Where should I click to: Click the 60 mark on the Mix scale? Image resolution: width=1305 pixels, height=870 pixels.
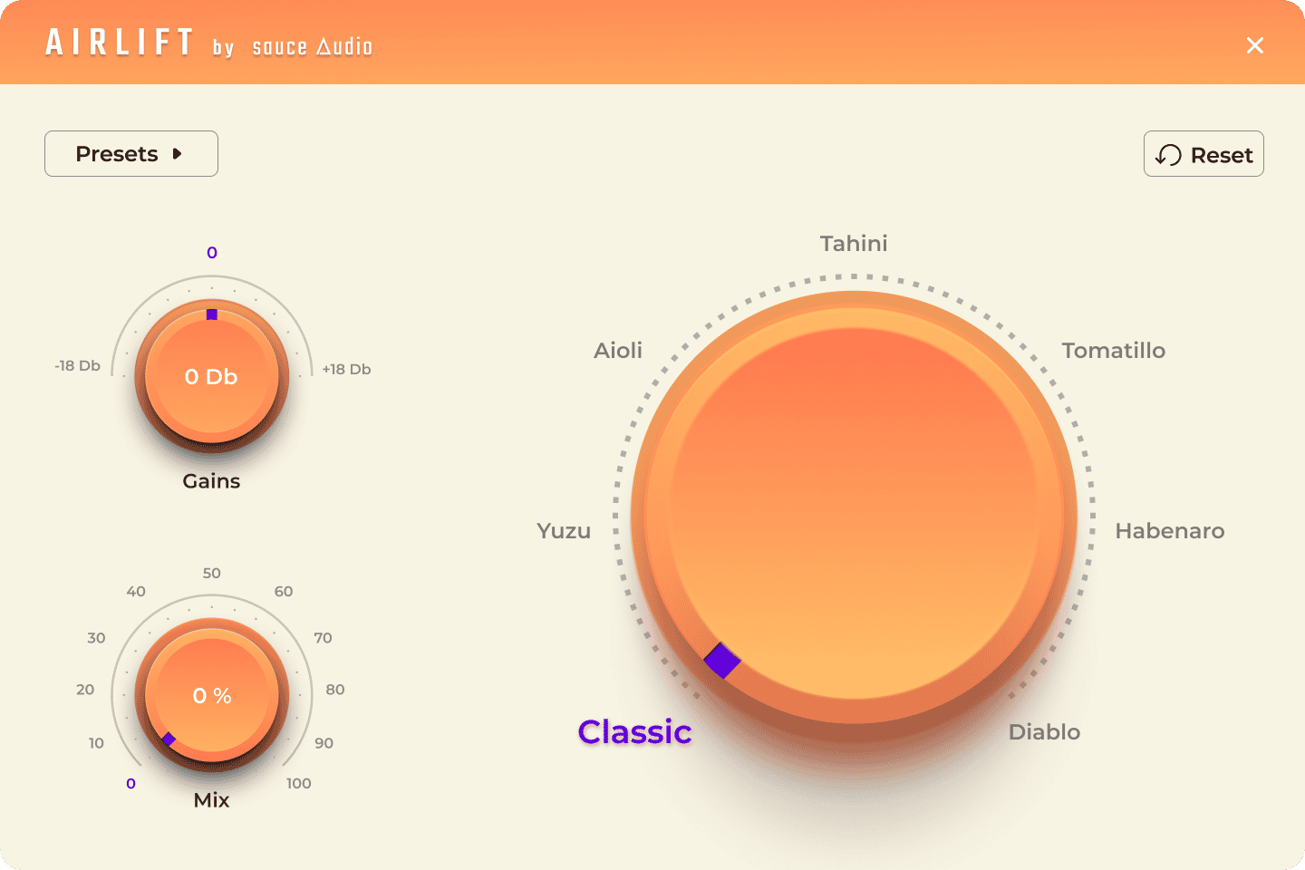click(x=284, y=592)
